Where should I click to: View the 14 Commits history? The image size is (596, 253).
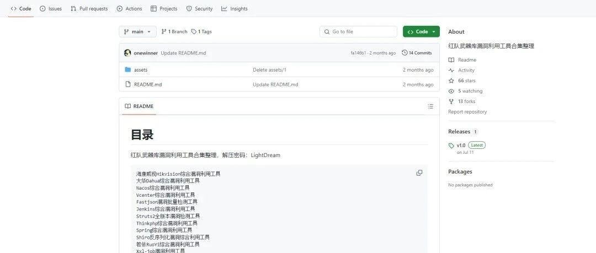click(x=417, y=53)
